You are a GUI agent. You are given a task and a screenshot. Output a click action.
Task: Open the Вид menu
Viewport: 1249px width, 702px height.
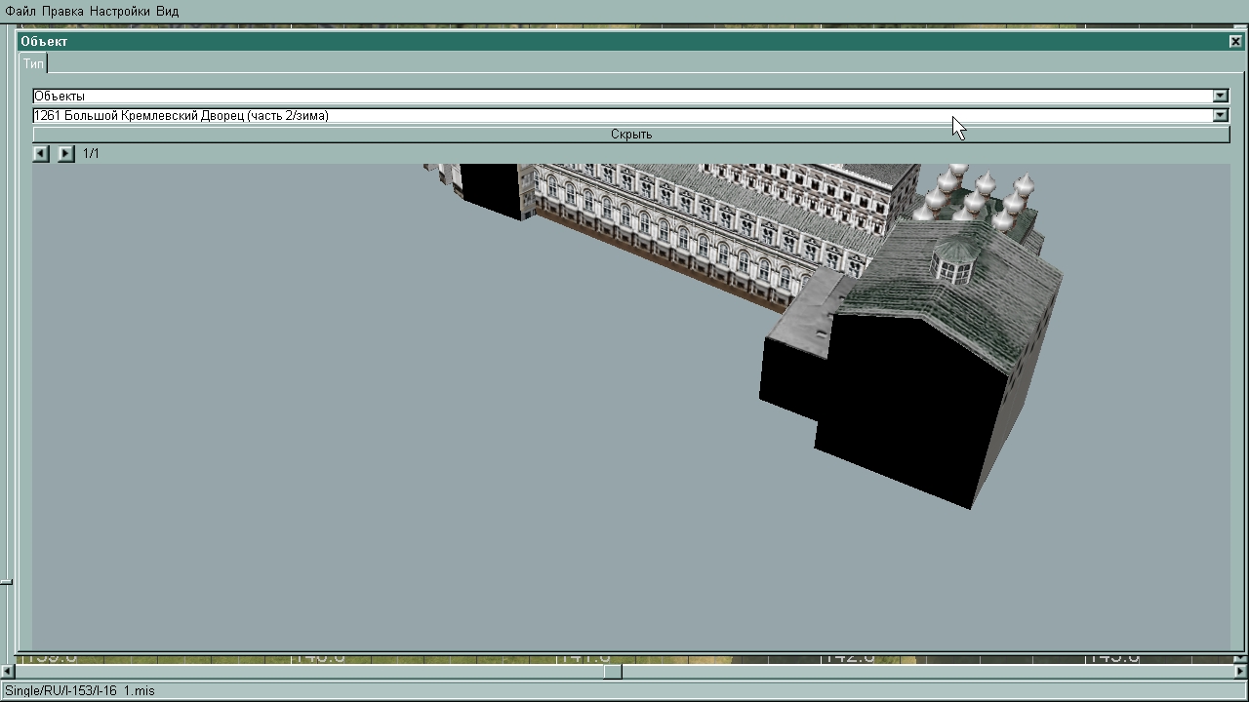(167, 11)
